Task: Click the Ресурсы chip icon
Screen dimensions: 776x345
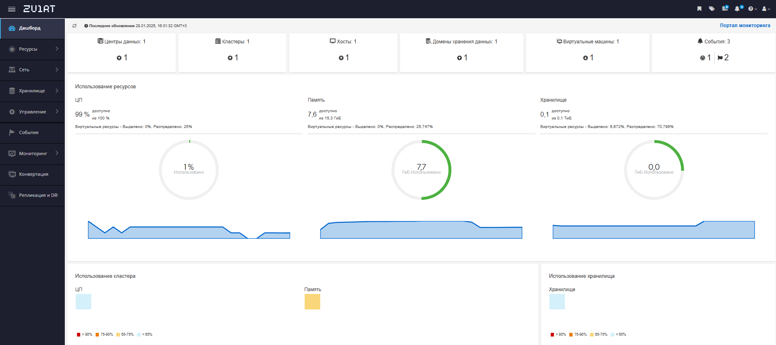Action: click(12, 49)
